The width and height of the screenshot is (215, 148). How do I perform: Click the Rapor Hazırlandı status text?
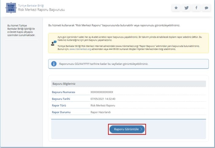(x=100, y=112)
